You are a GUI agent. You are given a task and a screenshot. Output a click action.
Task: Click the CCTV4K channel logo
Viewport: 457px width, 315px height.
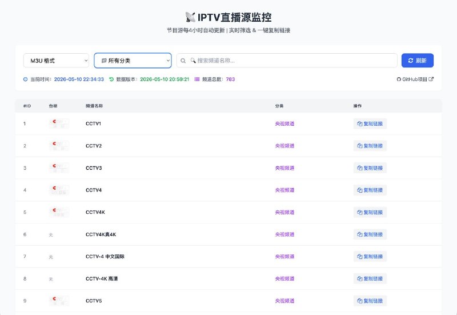[x=59, y=212]
